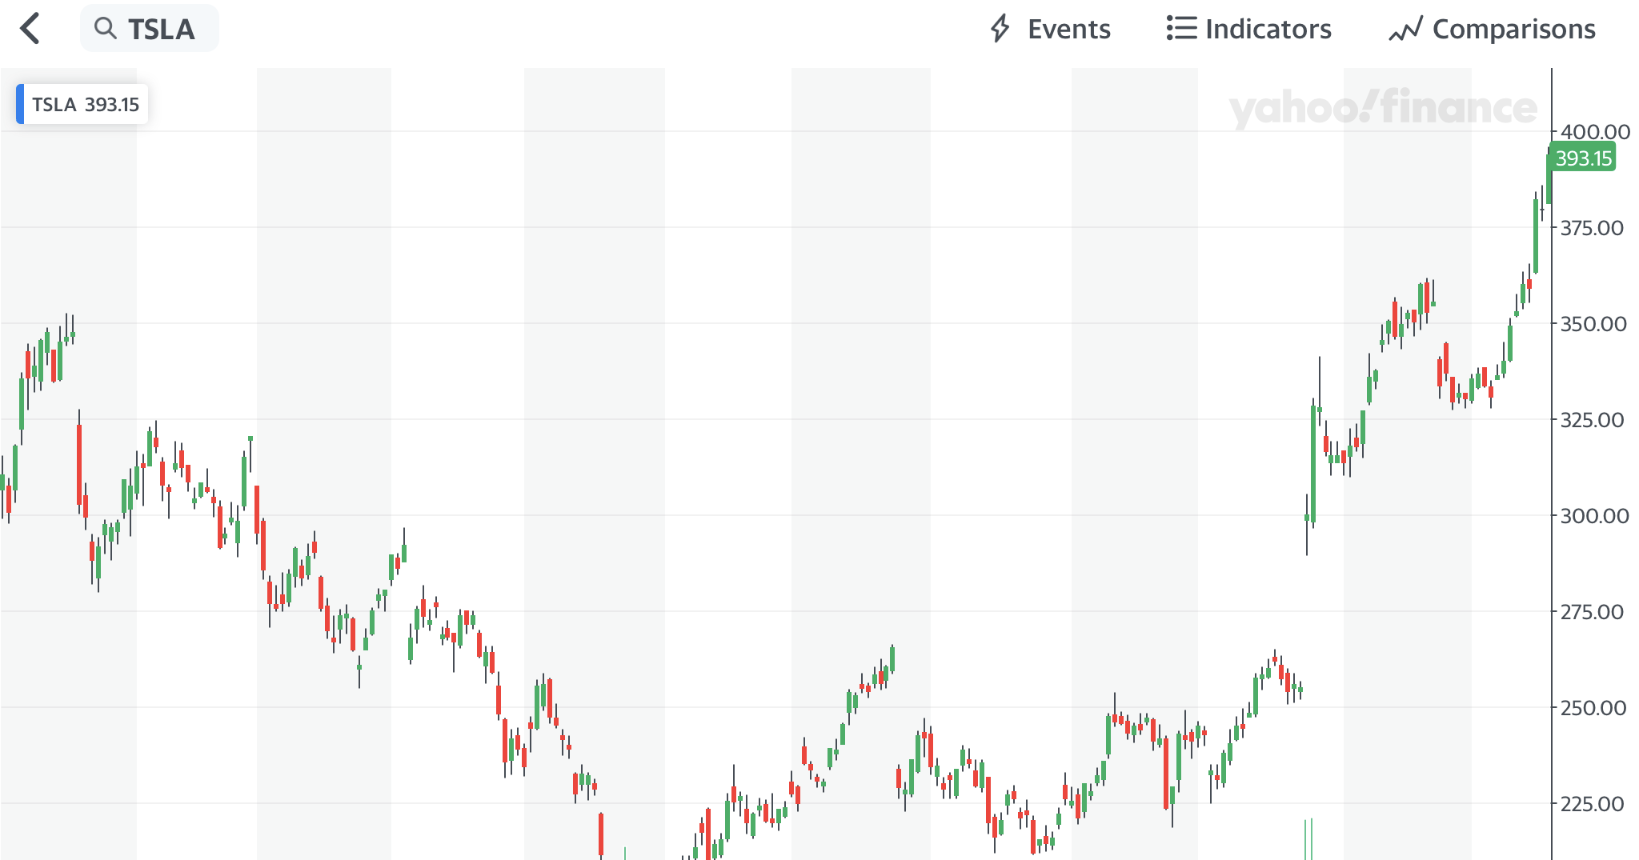1639x860 pixels.
Task: Click the magnifier search icon beside TSLA
Action: click(x=105, y=29)
